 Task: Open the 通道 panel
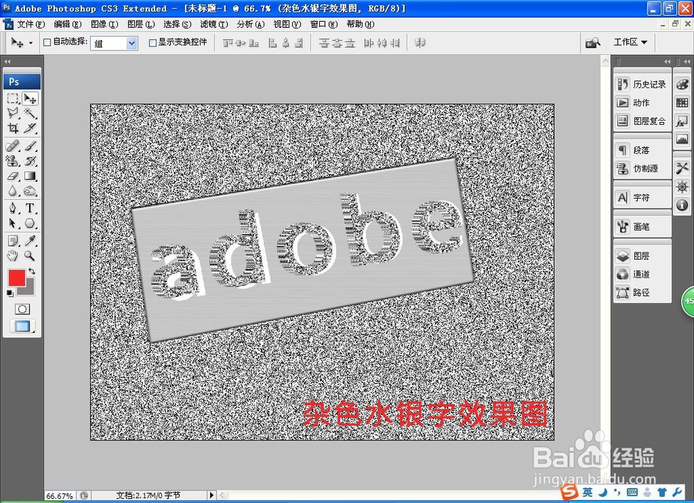tap(643, 274)
